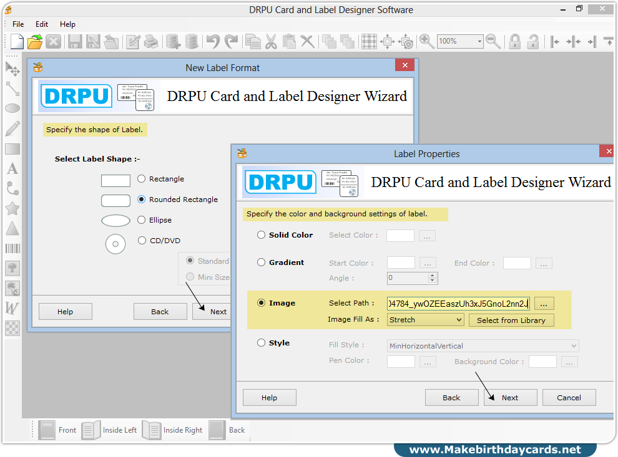Click the Zoom Out magnifier icon
This screenshot has width=618, height=457.
click(493, 41)
